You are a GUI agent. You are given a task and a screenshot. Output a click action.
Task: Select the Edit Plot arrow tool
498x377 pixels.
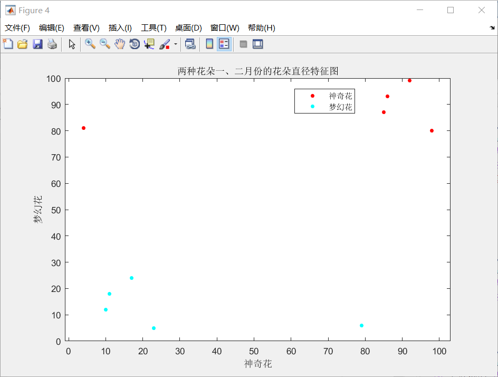pyautogui.click(x=71, y=44)
